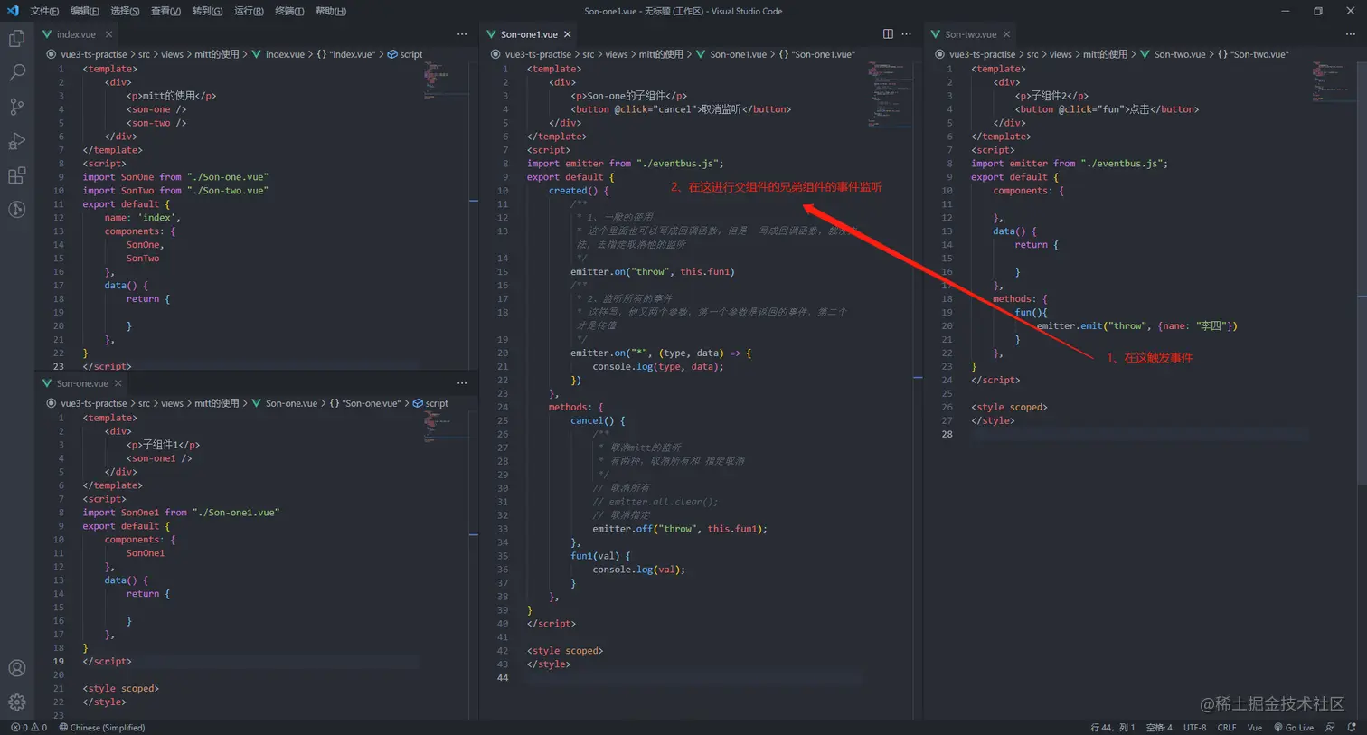Place cursor on emitter.off("throw", this.fun1) line
The width and height of the screenshot is (1367, 735).
pos(679,529)
